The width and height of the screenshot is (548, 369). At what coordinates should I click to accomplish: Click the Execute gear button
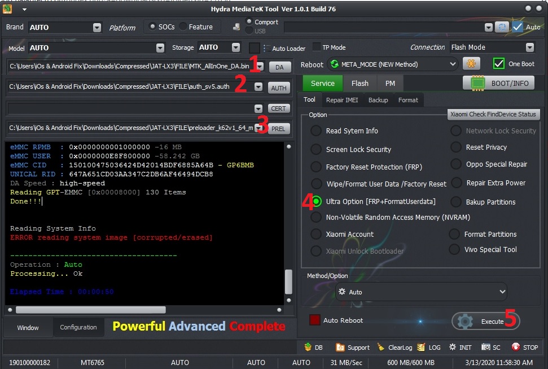pyautogui.click(x=486, y=321)
